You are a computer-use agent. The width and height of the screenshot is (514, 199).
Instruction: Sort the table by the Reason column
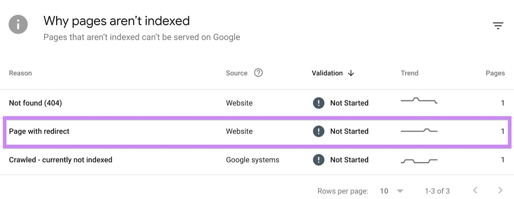(x=20, y=73)
